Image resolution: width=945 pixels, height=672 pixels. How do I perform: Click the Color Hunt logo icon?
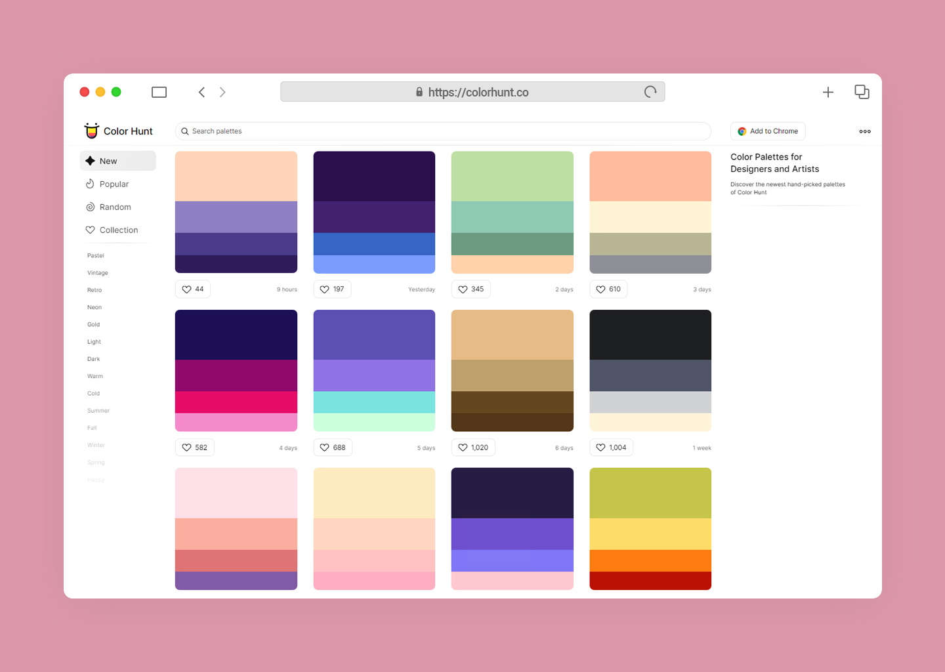click(x=92, y=131)
